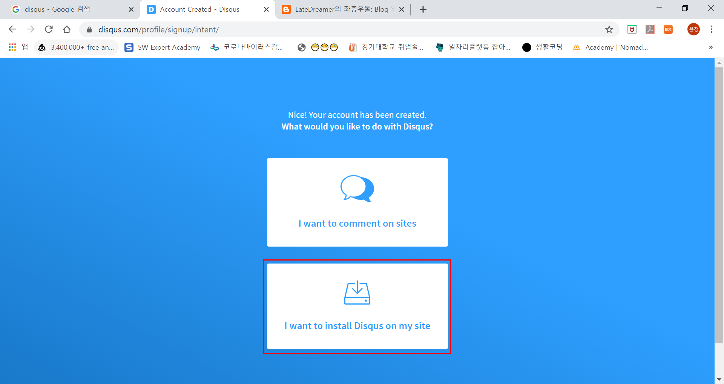Image resolution: width=724 pixels, height=384 pixels.
Task: Open the Chrome three-dot menu
Action: [x=712, y=29]
